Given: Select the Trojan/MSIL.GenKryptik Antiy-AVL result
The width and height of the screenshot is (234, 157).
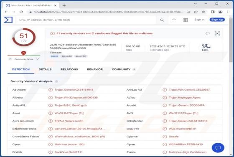Looking at the screenshot, I should click(71, 105).
